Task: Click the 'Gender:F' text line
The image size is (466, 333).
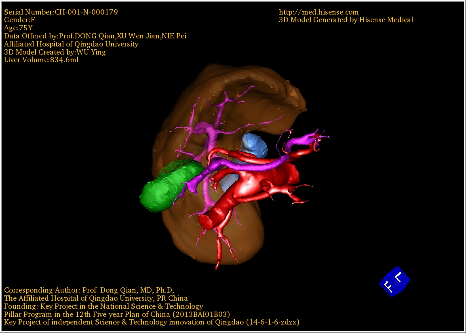Action: (x=19, y=20)
